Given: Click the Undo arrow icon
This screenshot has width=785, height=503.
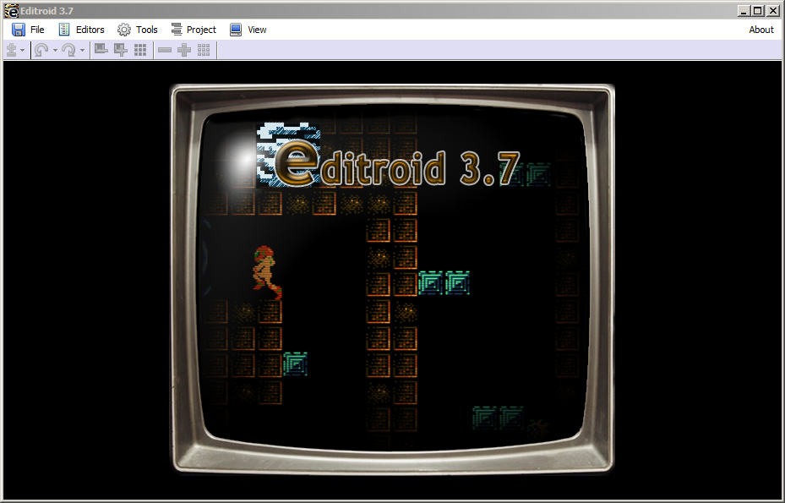Looking at the screenshot, I should (41, 50).
